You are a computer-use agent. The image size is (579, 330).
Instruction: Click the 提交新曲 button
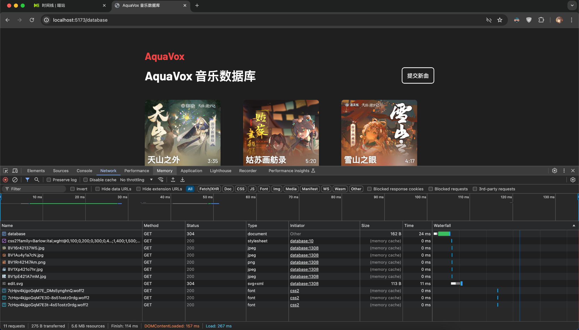pos(418,76)
